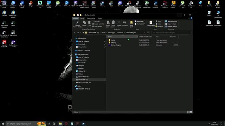Image resolution: width=225 pixels, height=126 pixels.
Task: Select NOVO VOLUME (E:) drive
Action: [84, 83]
